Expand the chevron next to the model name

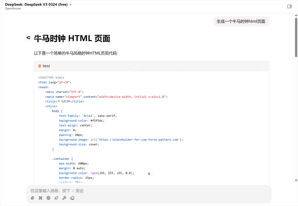(71, 4)
